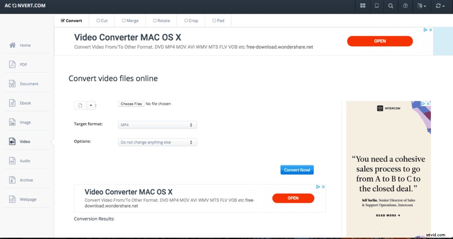Screen dimensions: 453x239
Task: Open the grid apps icon in top bar
Action: pyautogui.click(x=363, y=6)
